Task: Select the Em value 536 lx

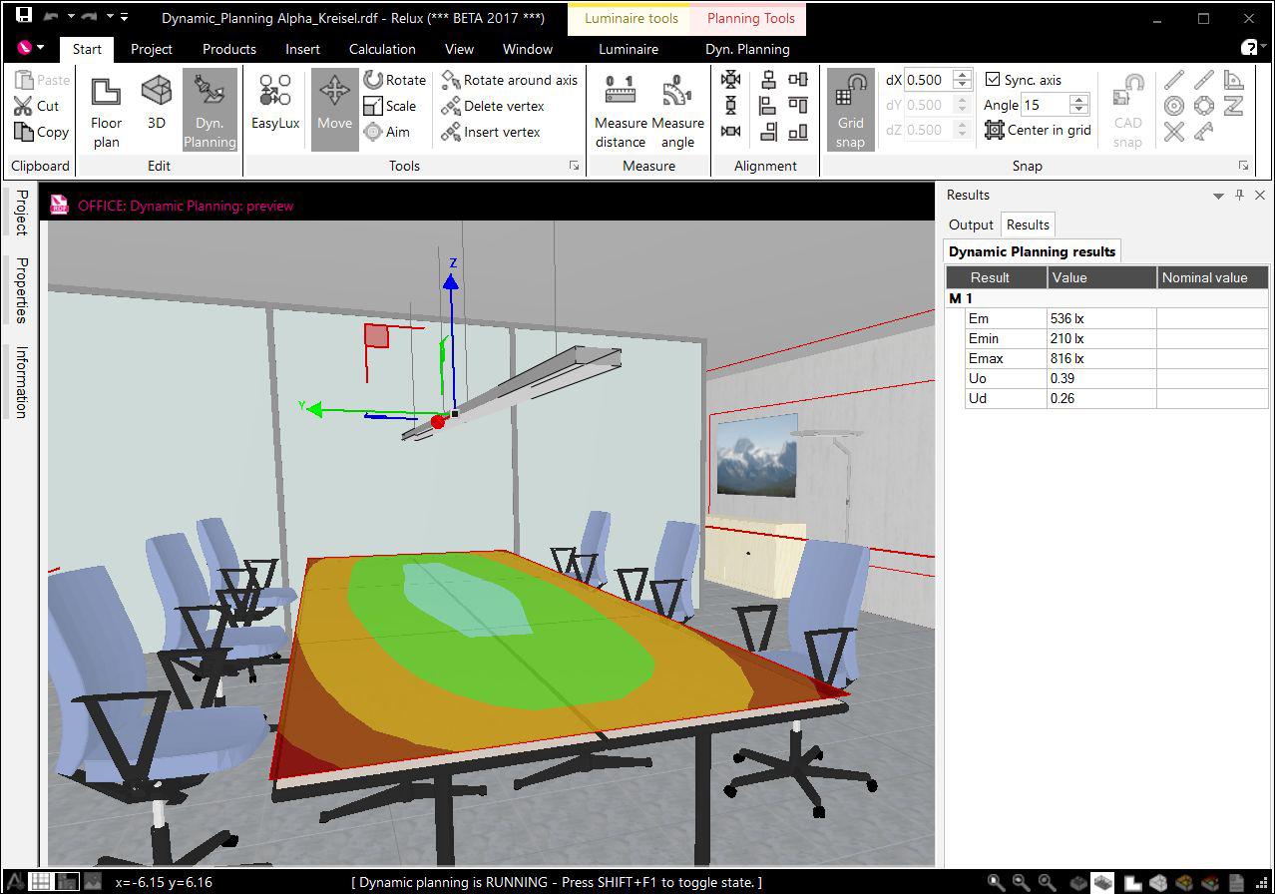Action: 1101,318
